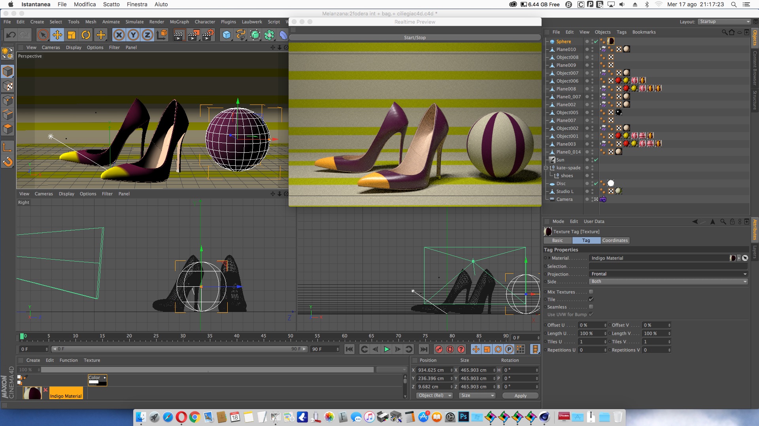Enable the Seamless checkbox
This screenshot has width=759, height=426.
pyautogui.click(x=591, y=307)
